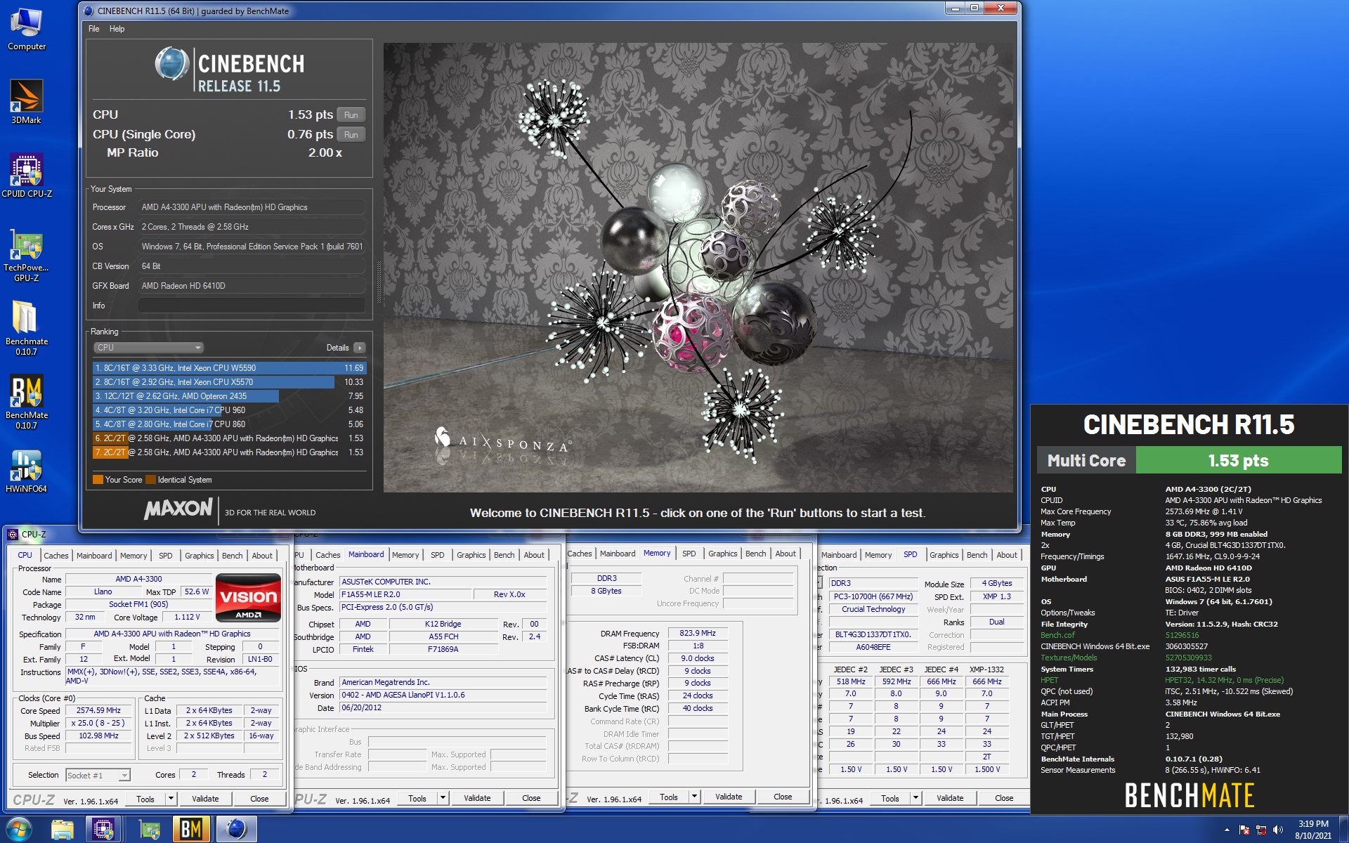Open Tools dropdown arrow in second CPU-Z
The image size is (1349, 843).
[x=442, y=798]
